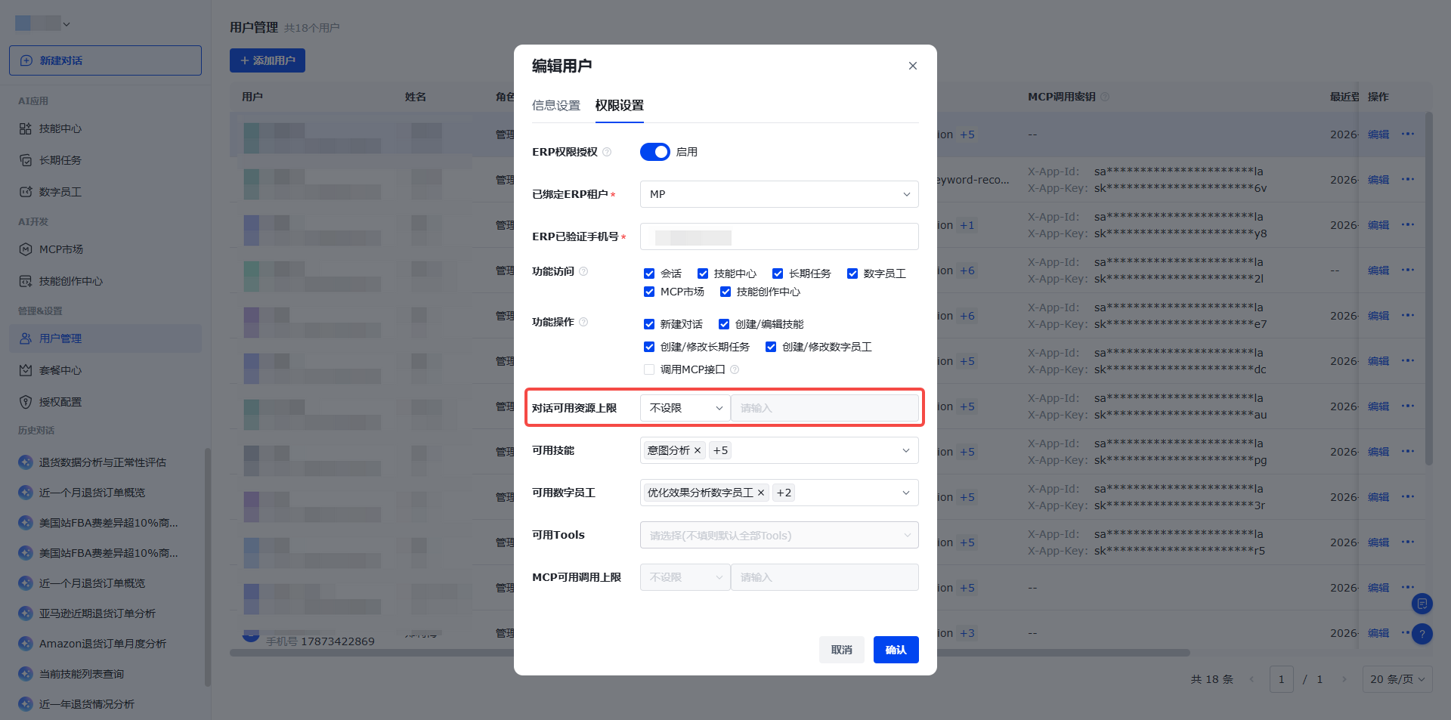The image size is (1451, 720).
Task: Enable the 调用MCP接口 checkbox
Action: click(649, 370)
